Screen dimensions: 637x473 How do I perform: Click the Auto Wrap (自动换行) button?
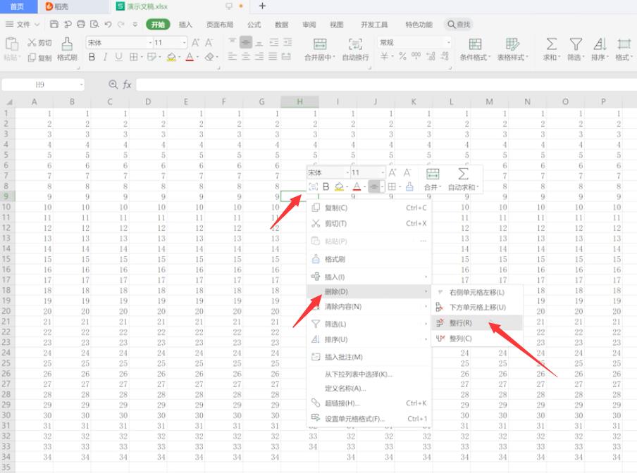pyautogui.click(x=355, y=49)
